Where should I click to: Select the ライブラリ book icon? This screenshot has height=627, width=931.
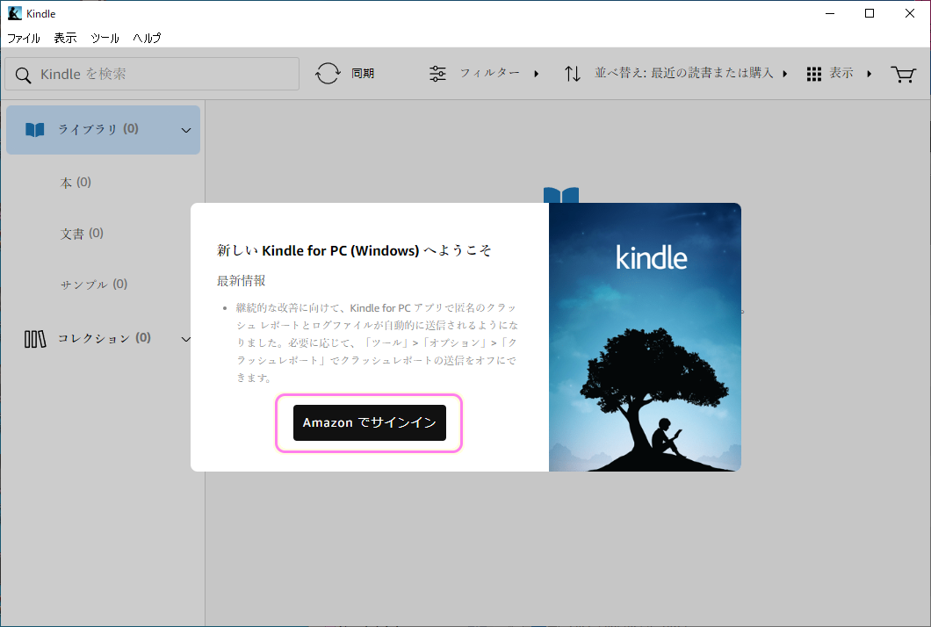click(x=34, y=129)
